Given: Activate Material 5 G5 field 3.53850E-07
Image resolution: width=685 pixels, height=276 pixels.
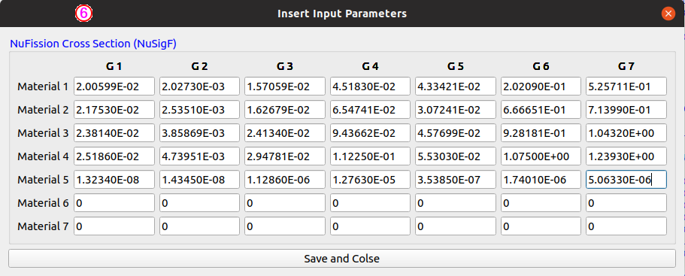Looking at the screenshot, I should (456, 180).
